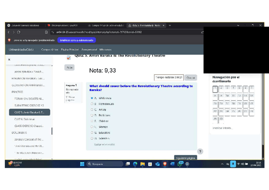
Task: Click the course index vertical scrollbar
Action: [52, 131]
